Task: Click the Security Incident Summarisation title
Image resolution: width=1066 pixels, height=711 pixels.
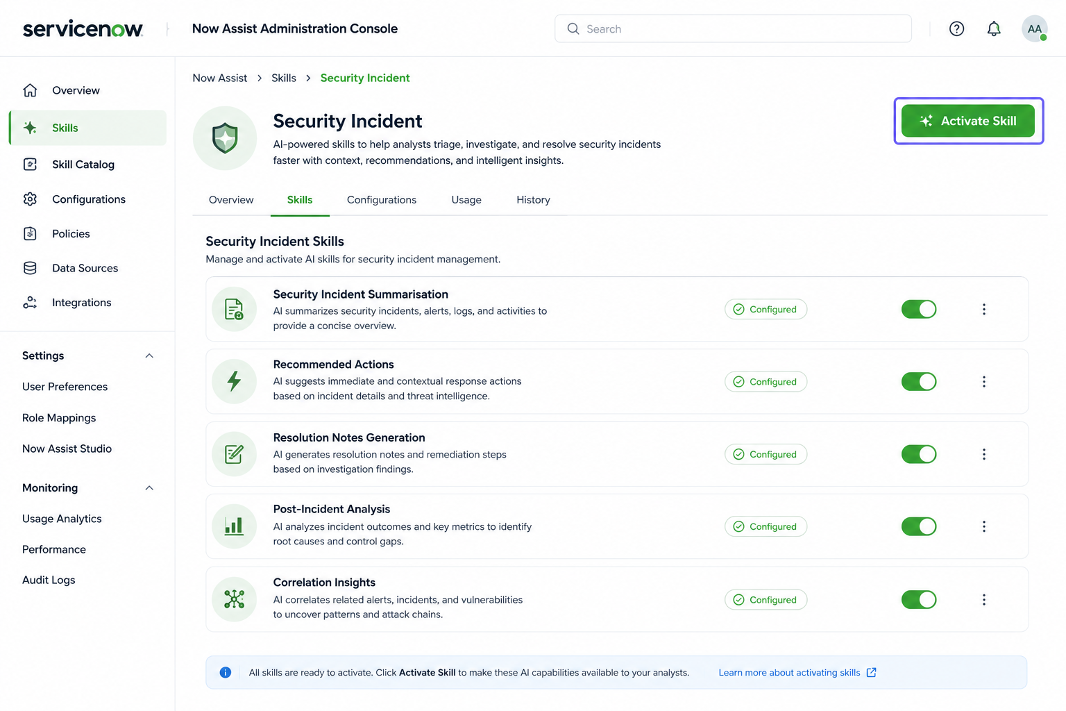Action: 360,294
